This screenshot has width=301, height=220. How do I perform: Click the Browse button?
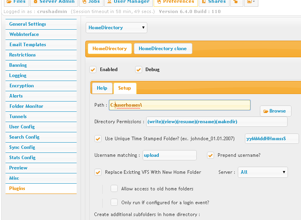click(276, 111)
